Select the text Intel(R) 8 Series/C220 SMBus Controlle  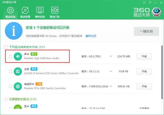pos(51,73)
